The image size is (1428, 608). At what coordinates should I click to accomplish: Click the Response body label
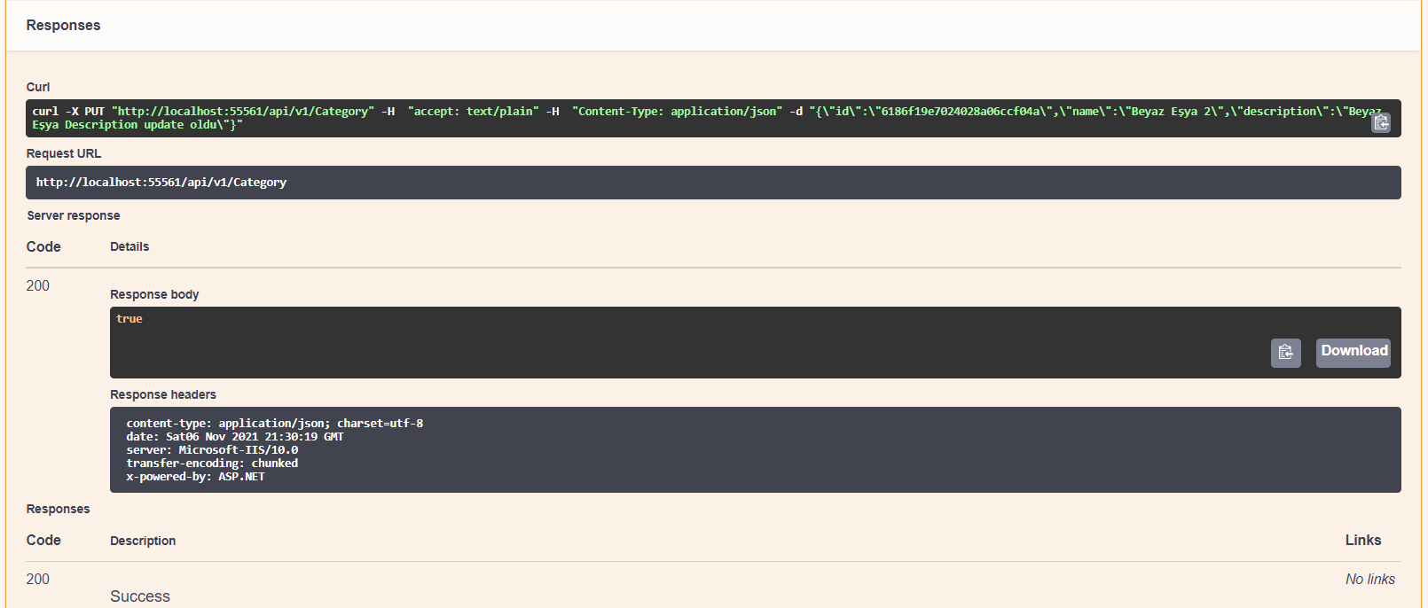(154, 294)
